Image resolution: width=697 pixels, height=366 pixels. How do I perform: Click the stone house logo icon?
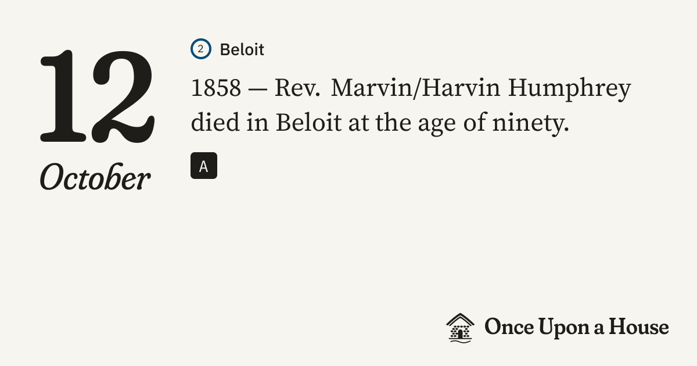point(461,327)
